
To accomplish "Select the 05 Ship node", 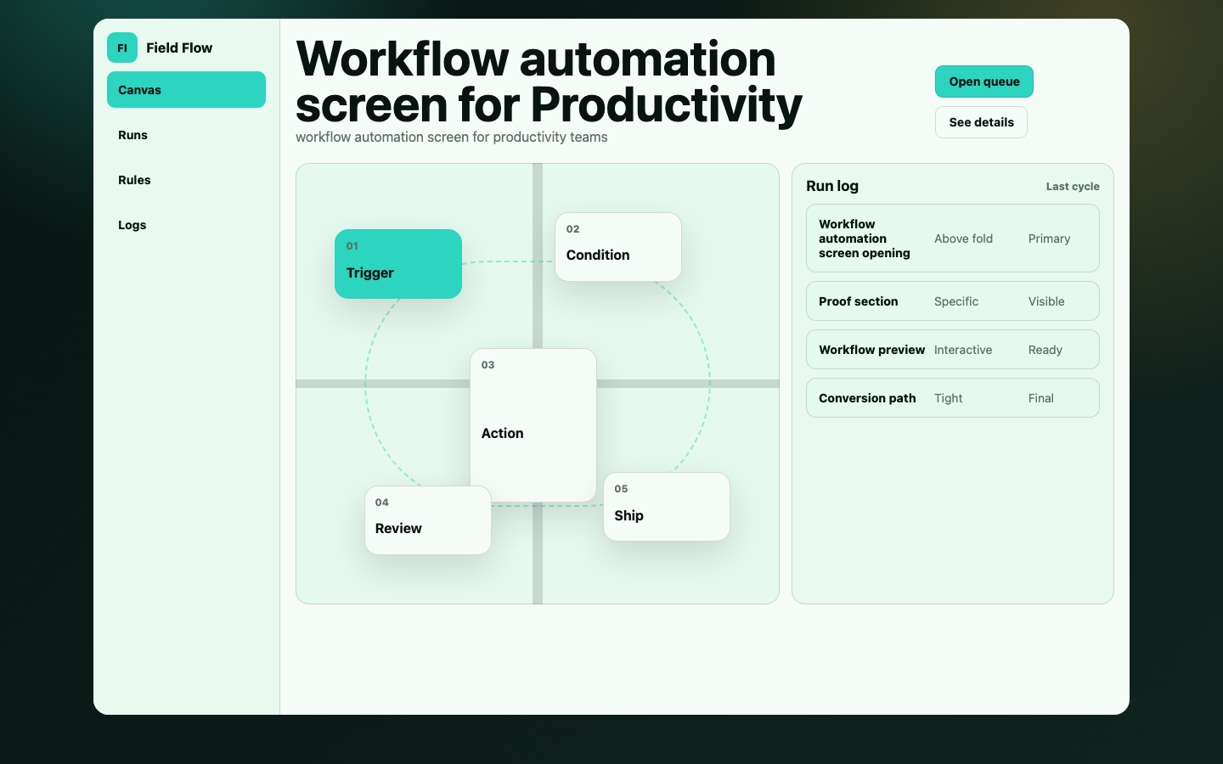I will 667,507.
